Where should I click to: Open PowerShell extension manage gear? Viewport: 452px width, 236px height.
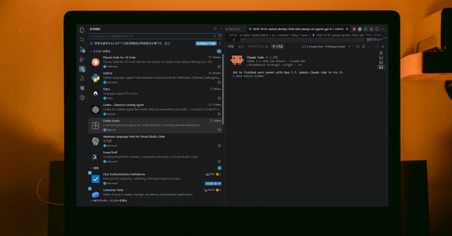pyautogui.click(x=219, y=162)
